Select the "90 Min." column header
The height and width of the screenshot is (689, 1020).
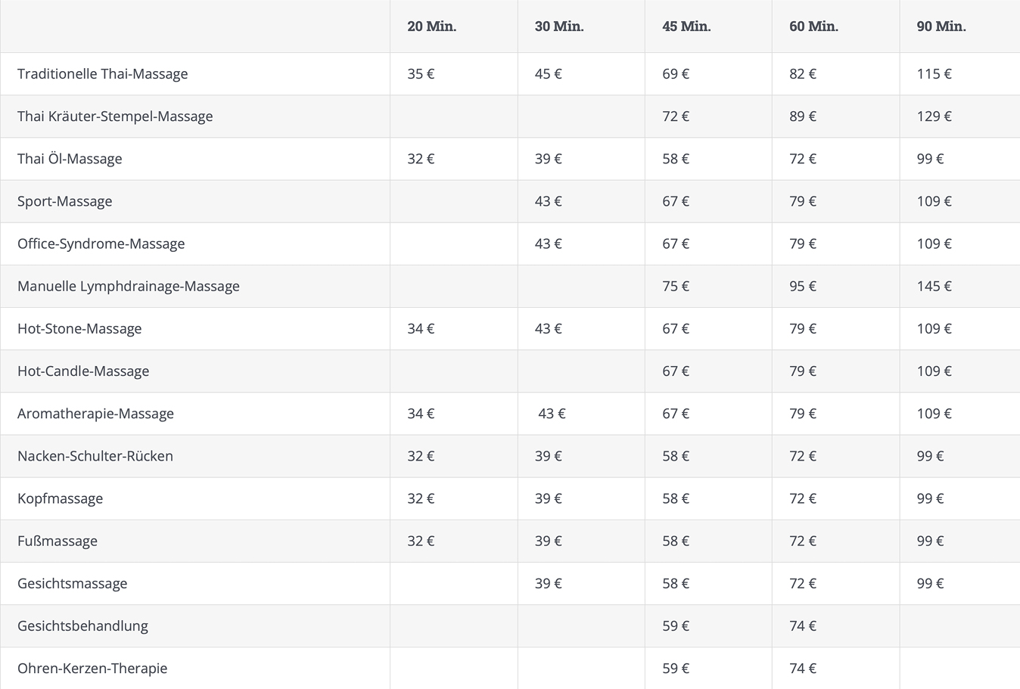pyautogui.click(x=941, y=26)
